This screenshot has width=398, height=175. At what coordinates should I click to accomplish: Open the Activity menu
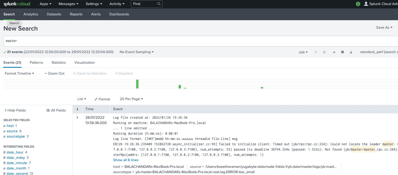(117, 4)
